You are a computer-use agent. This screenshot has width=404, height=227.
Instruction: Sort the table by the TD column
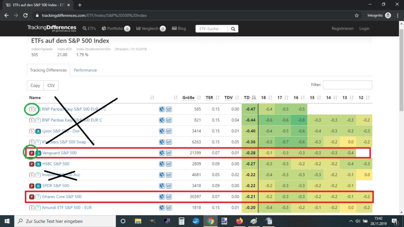pyautogui.click(x=250, y=98)
